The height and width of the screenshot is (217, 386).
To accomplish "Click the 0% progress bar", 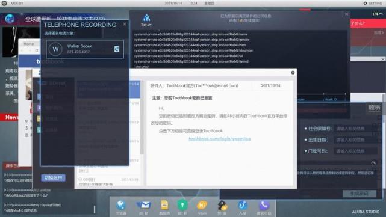I will tap(336, 163).
